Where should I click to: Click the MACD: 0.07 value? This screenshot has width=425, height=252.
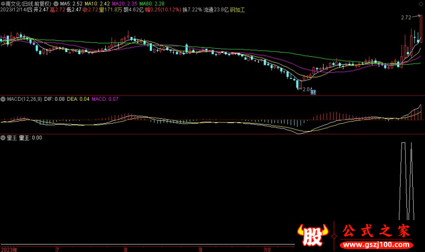[x=105, y=99]
